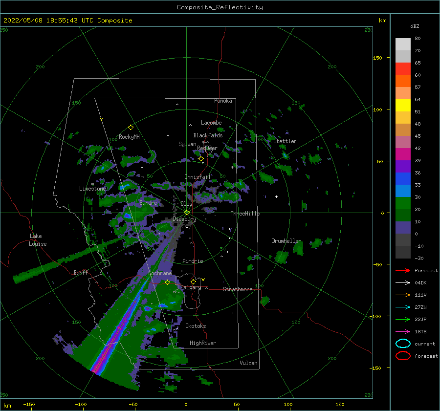Click the yellow radar-center diamond near Didsbury
This screenshot has height=411, width=440.
tap(187, 213)
